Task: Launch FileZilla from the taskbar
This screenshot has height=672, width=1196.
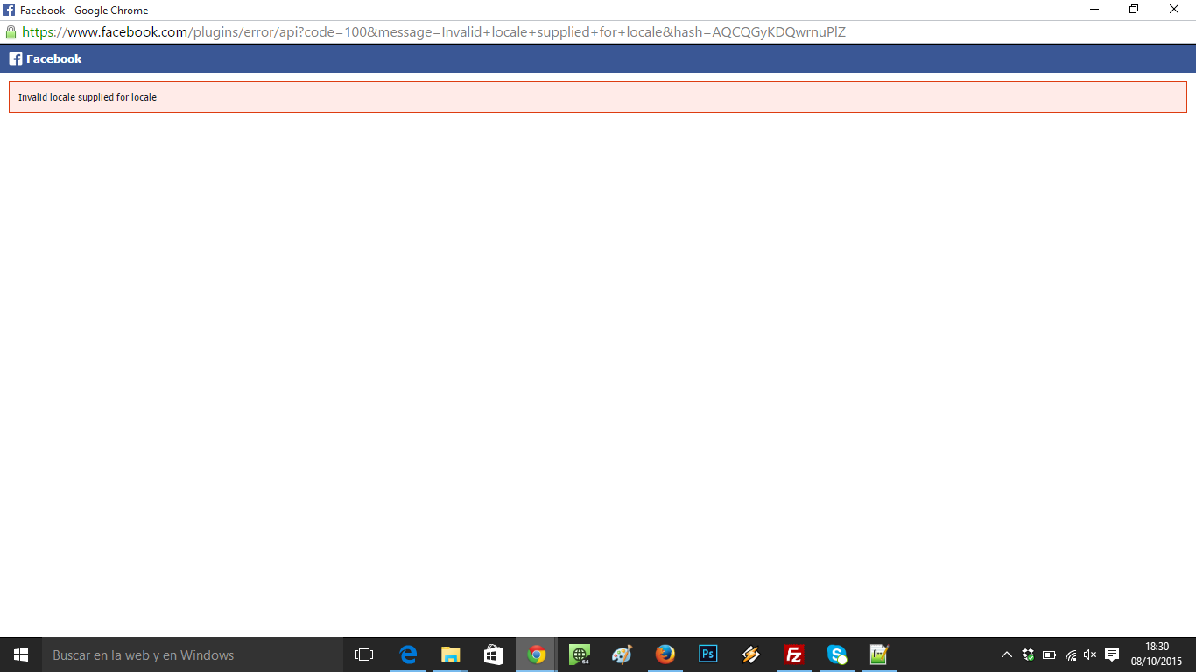Action: 793,654
